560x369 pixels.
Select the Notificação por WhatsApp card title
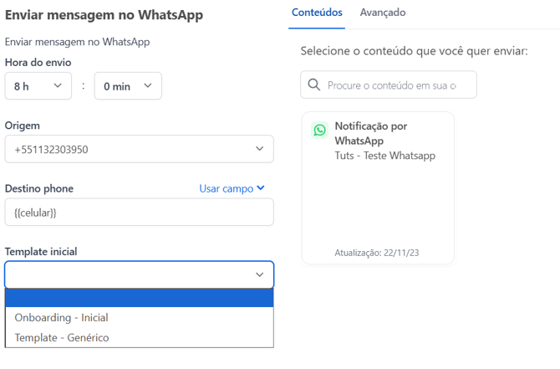pos(370,133)
